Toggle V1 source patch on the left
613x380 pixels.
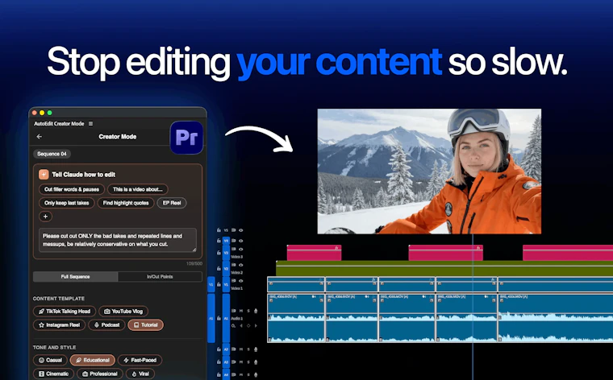tap(211, 284)
